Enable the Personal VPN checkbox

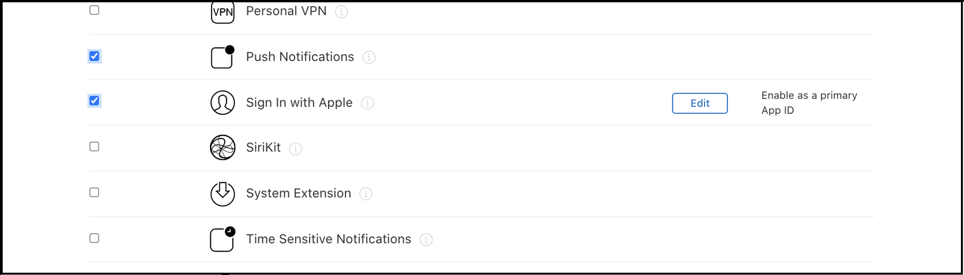(94, 10)
